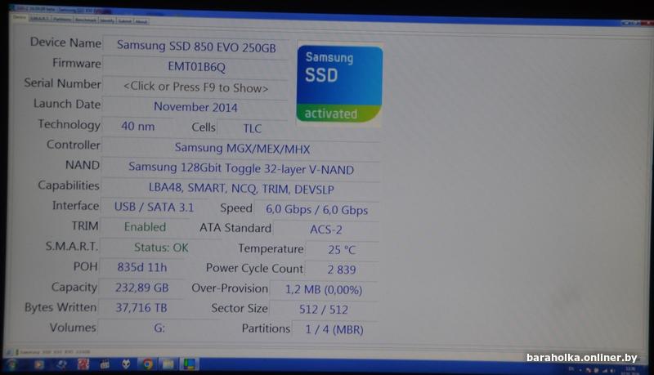Show the About tab

point(141,21)
